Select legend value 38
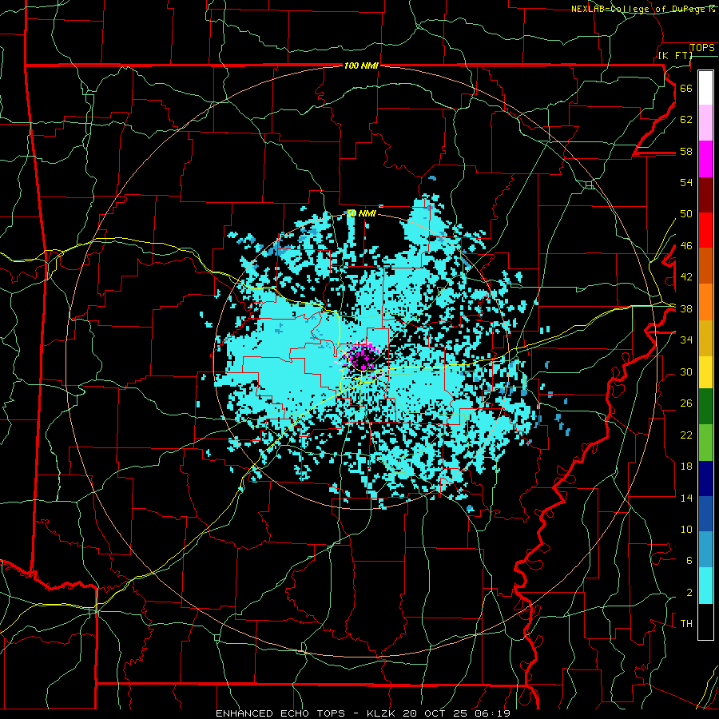This screenshot has height=719, width=719. coord(686,309)
